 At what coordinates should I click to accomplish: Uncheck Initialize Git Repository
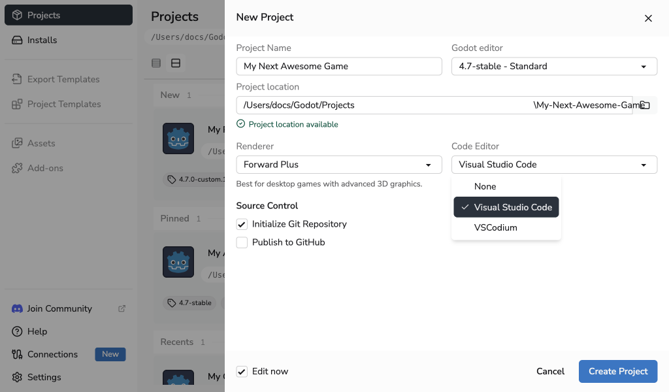pyautogui.click(x=242, y=224)
